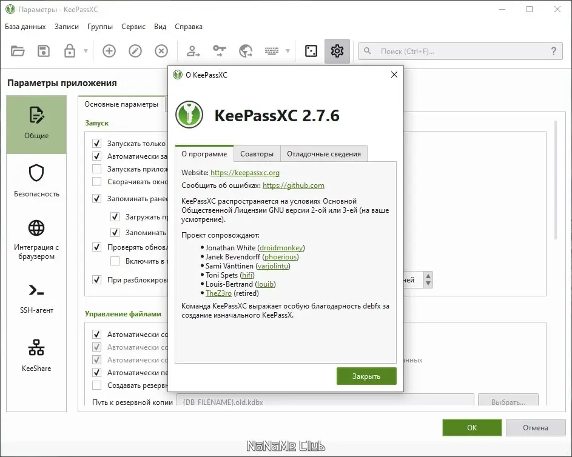Enable Сворачивать окно checkbox
The height and width of the screenshot is (457, 572).
click(96, 181)
